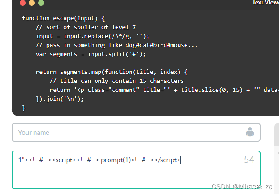279x194 pixels.
Task: Click the dog#cat#bird#mouse comment line
Action: pyautogui.click(x=117, y=45)
